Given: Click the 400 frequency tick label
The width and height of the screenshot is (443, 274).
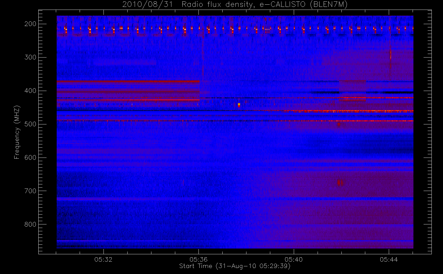Looking at the screenshot, I should point(30,91).
